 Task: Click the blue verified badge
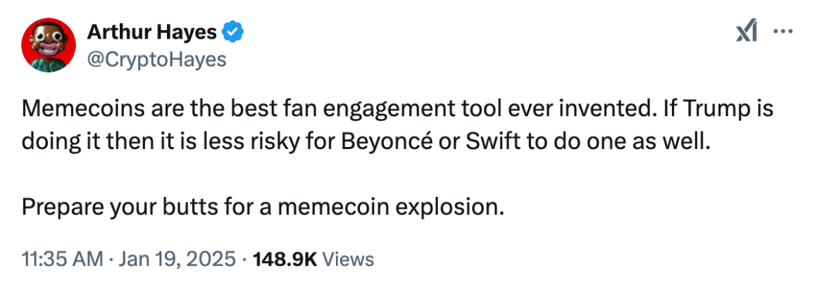(234, 32)
